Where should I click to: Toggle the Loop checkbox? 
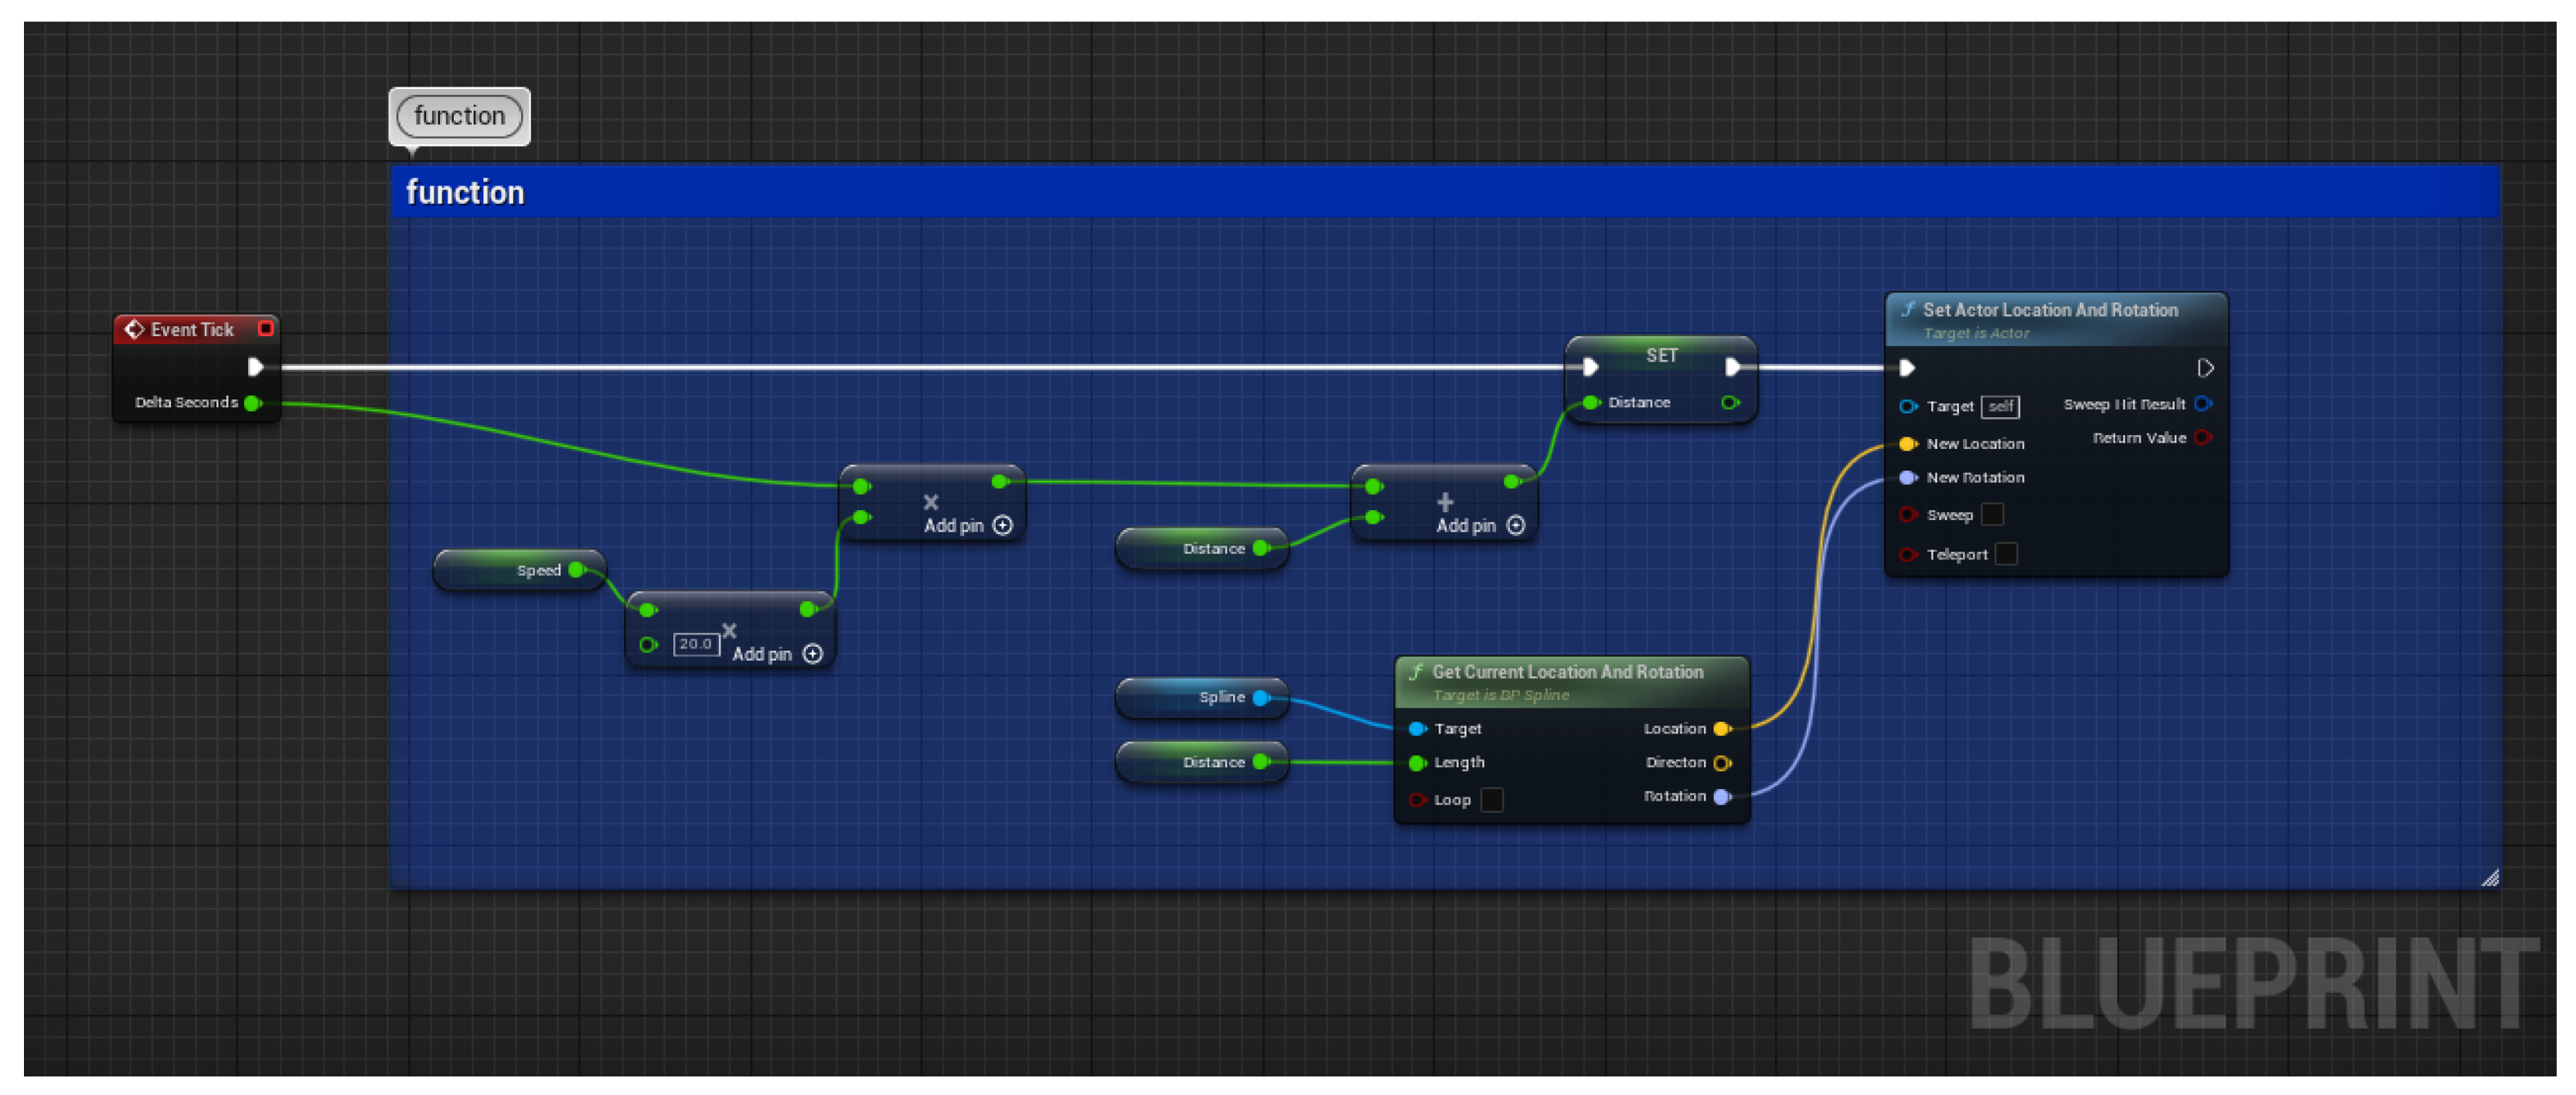tap(1491, 800)
